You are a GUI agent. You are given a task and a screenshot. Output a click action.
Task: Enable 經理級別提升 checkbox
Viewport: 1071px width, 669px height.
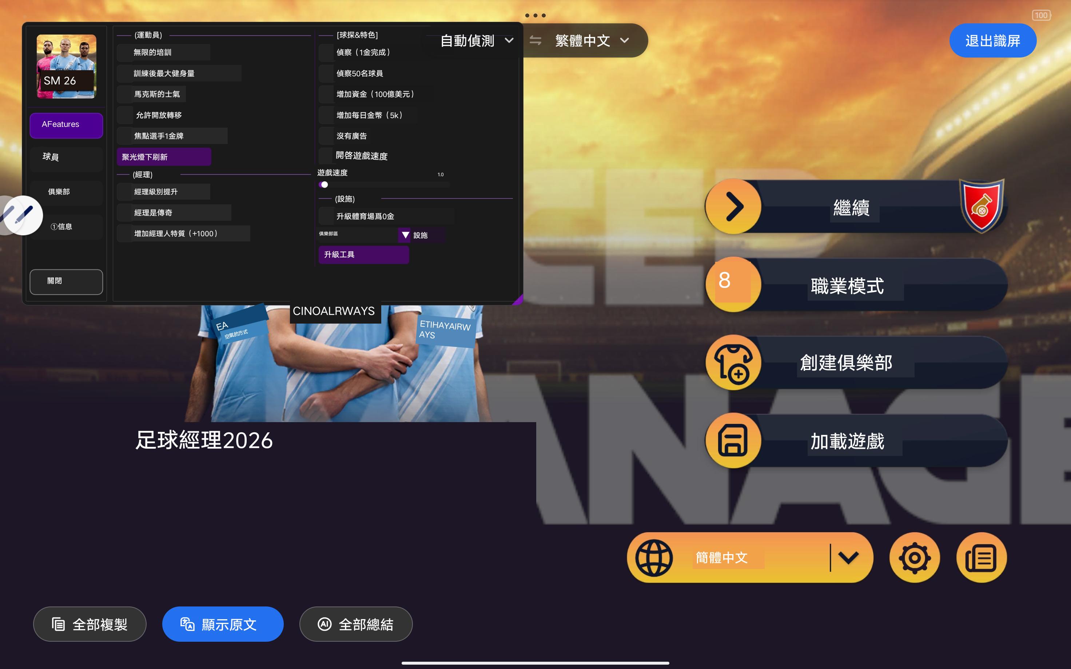[x=125, y=192]
